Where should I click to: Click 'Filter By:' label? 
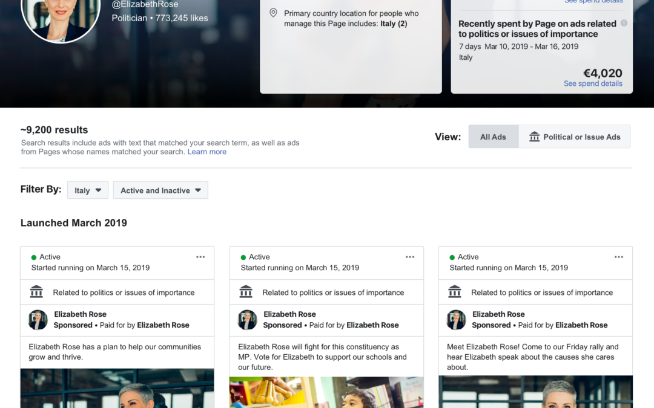pyautogui.click(x=41, y=189)
